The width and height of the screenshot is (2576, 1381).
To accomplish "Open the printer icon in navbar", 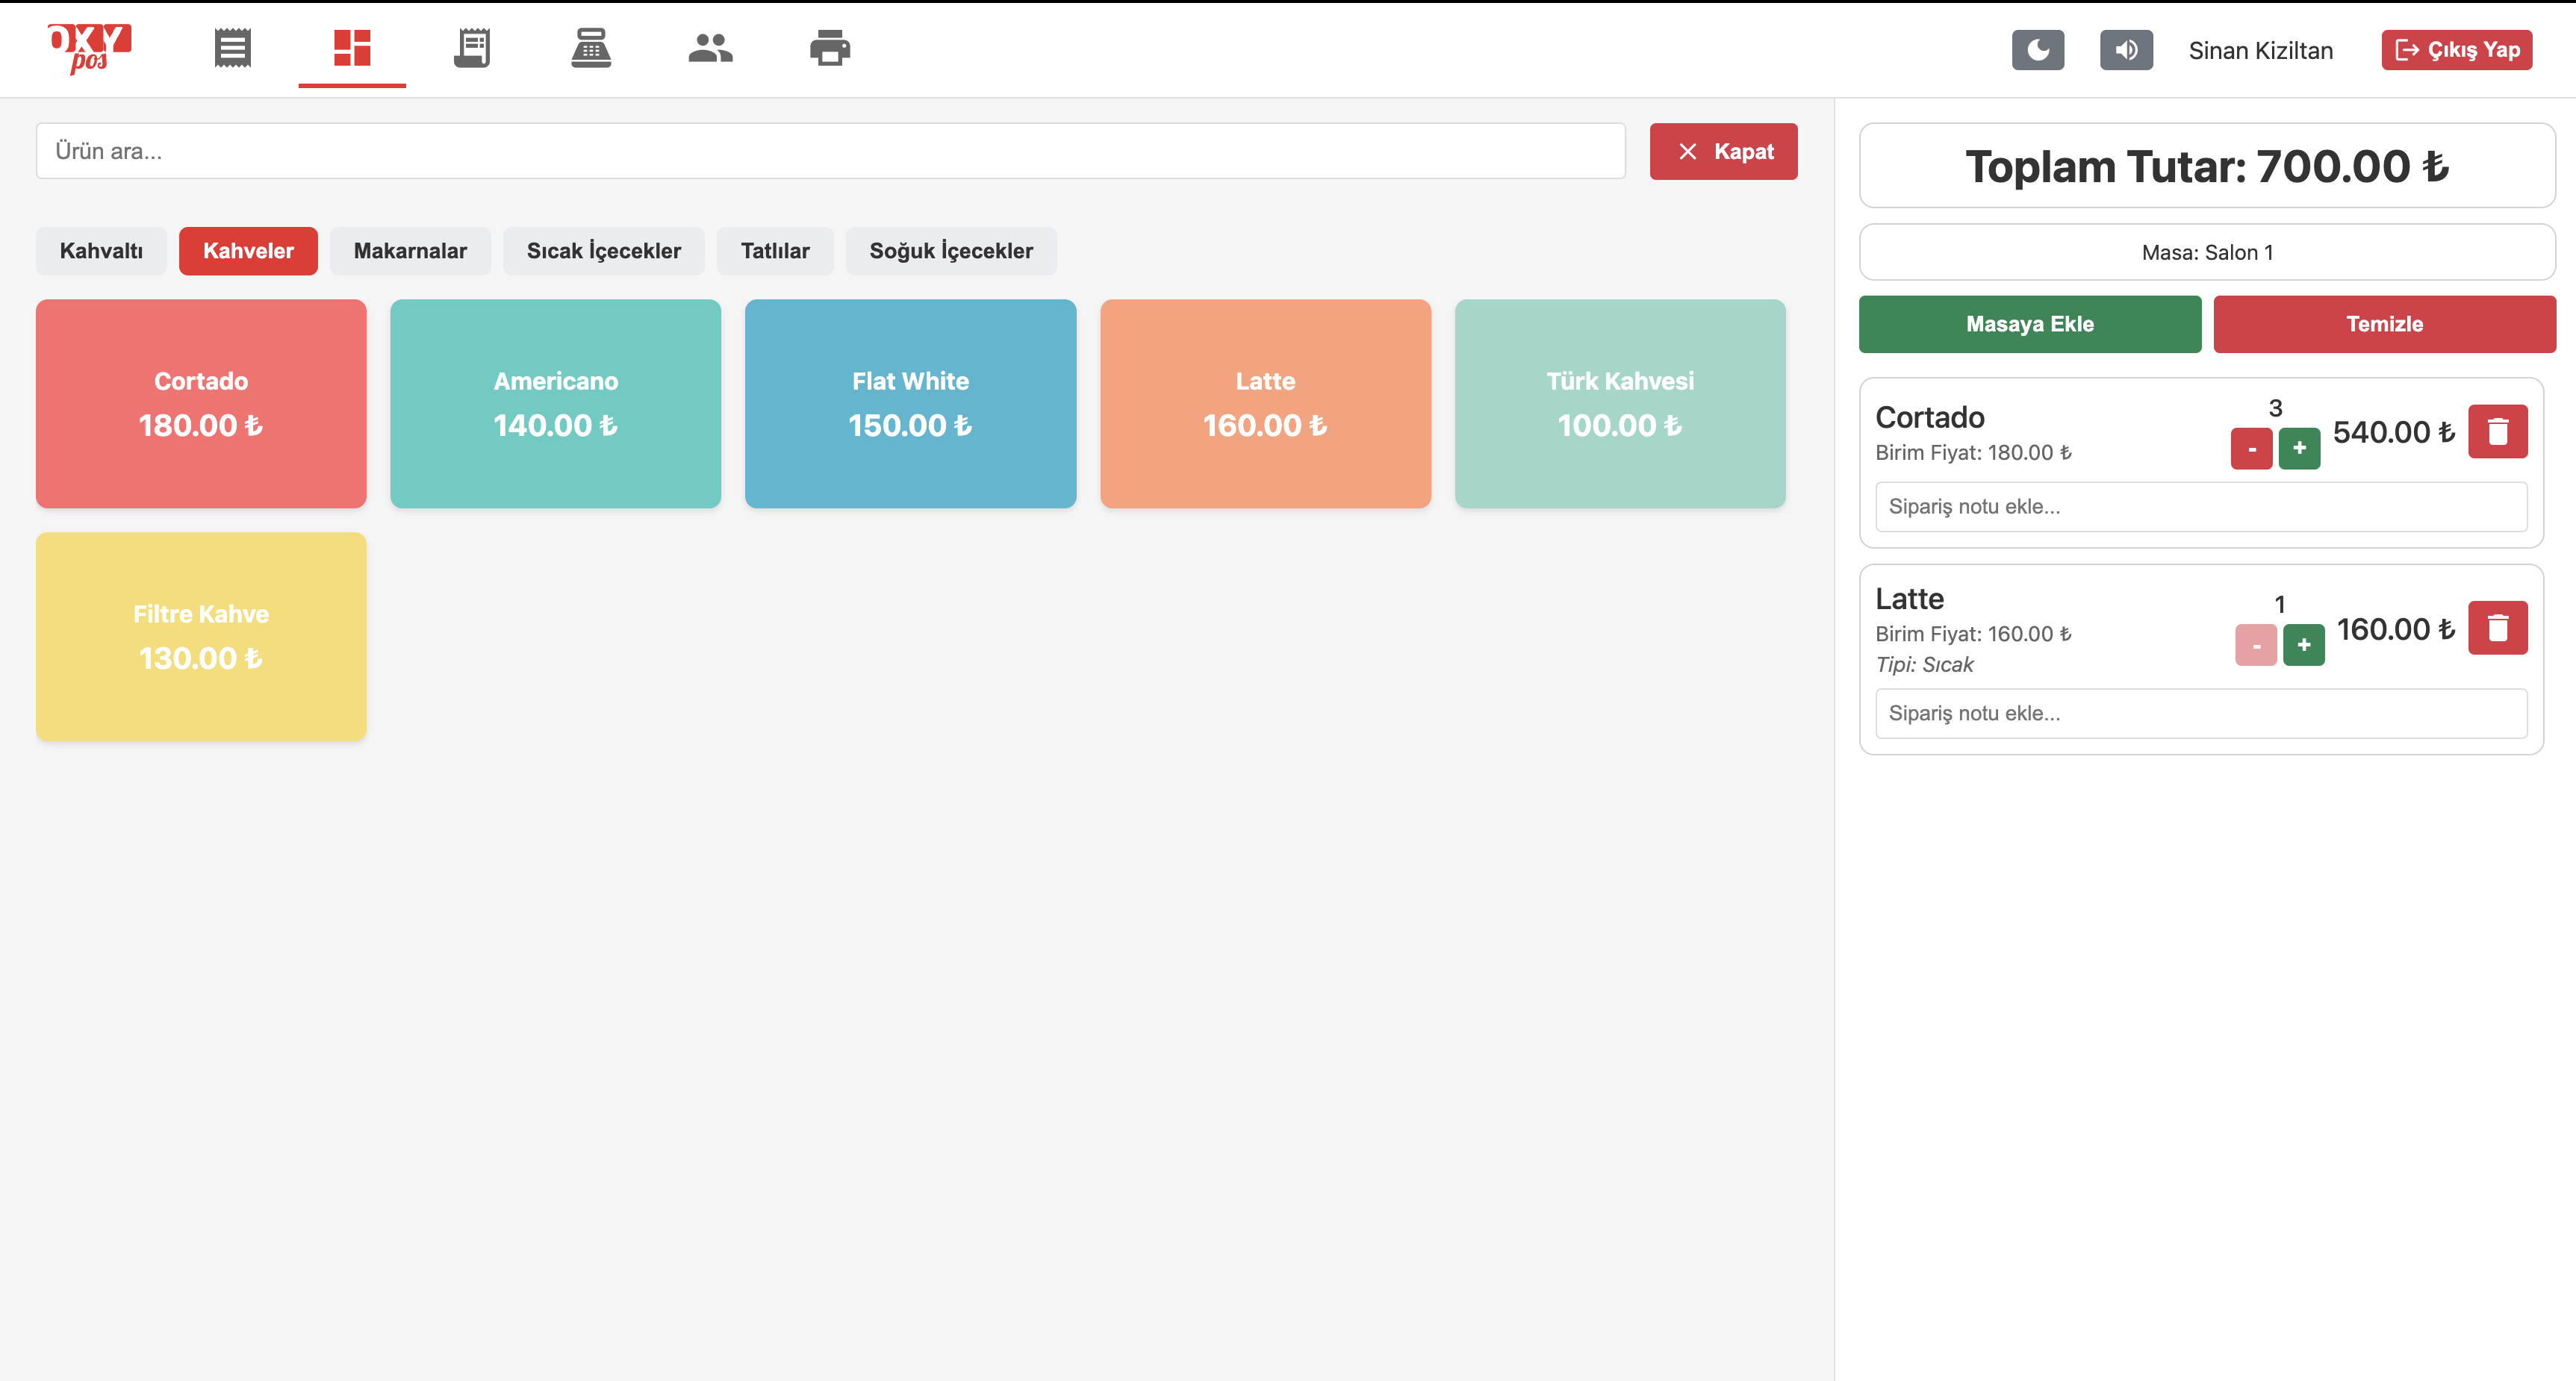I will coord(830,48).
